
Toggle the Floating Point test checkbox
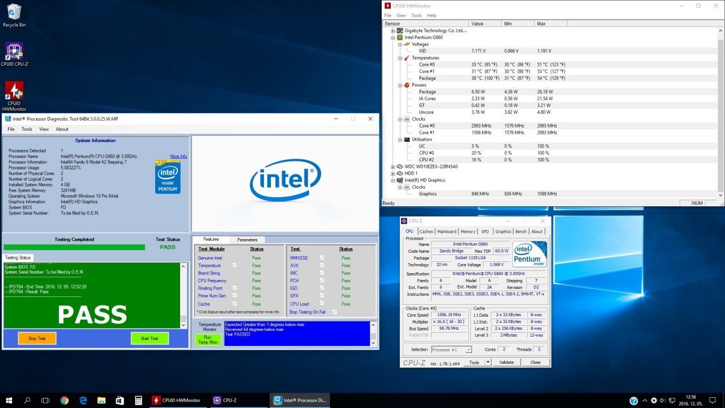coord(235,288)
